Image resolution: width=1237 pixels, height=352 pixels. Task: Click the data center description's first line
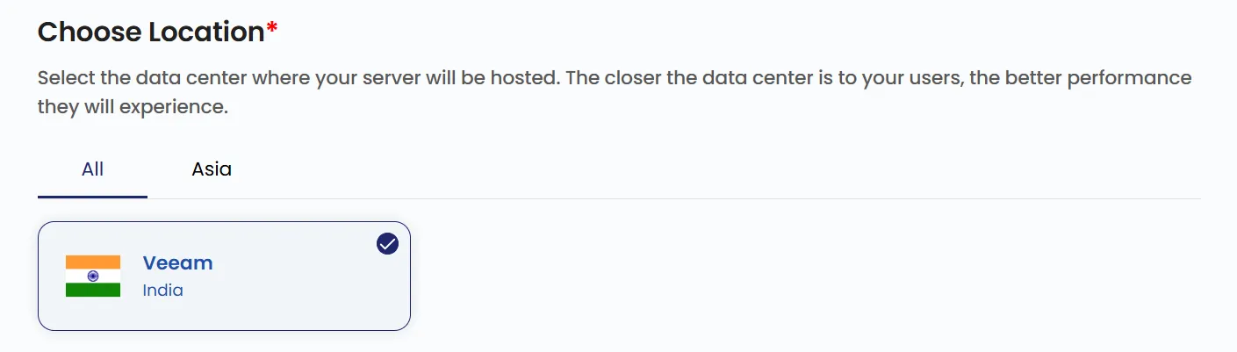pos(615,77)
